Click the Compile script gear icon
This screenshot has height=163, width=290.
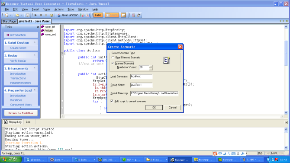[52, 15]
